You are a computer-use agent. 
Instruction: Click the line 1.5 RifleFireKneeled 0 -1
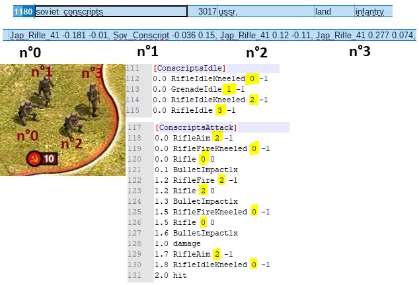pos(212,212)
